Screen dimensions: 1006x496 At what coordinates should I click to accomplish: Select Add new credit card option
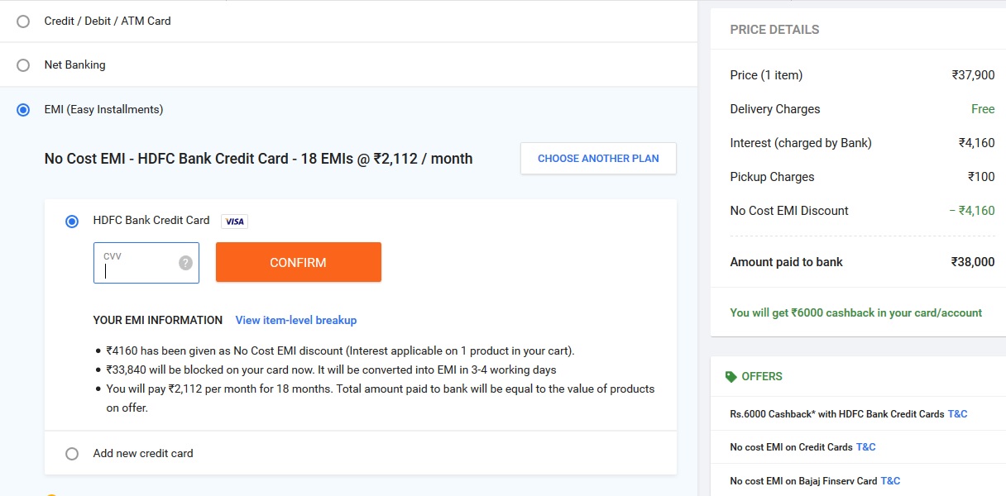tap(72, 454)
